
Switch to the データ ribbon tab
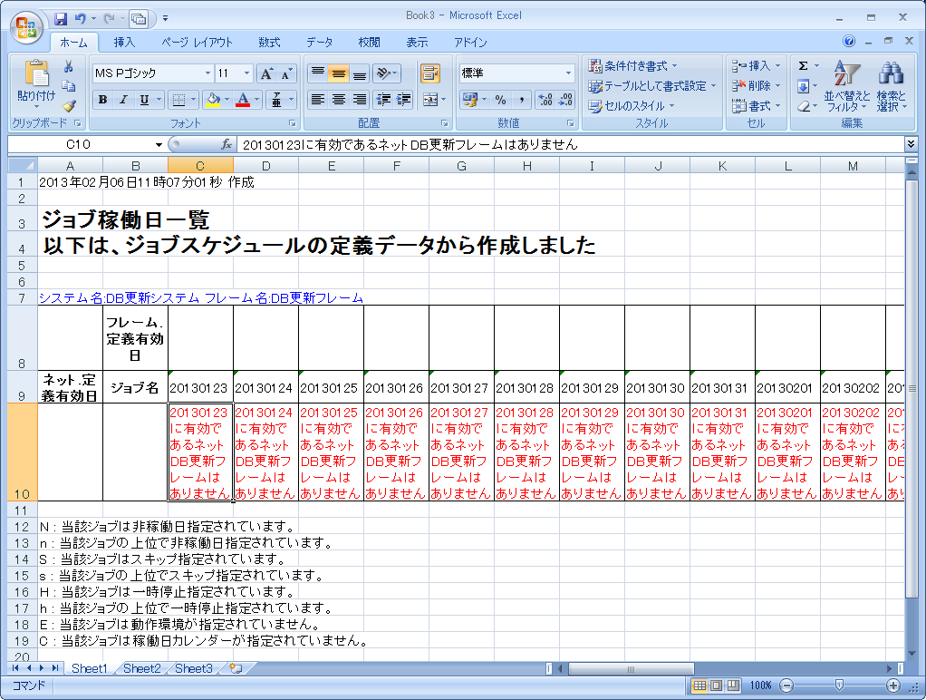point(320,42)
